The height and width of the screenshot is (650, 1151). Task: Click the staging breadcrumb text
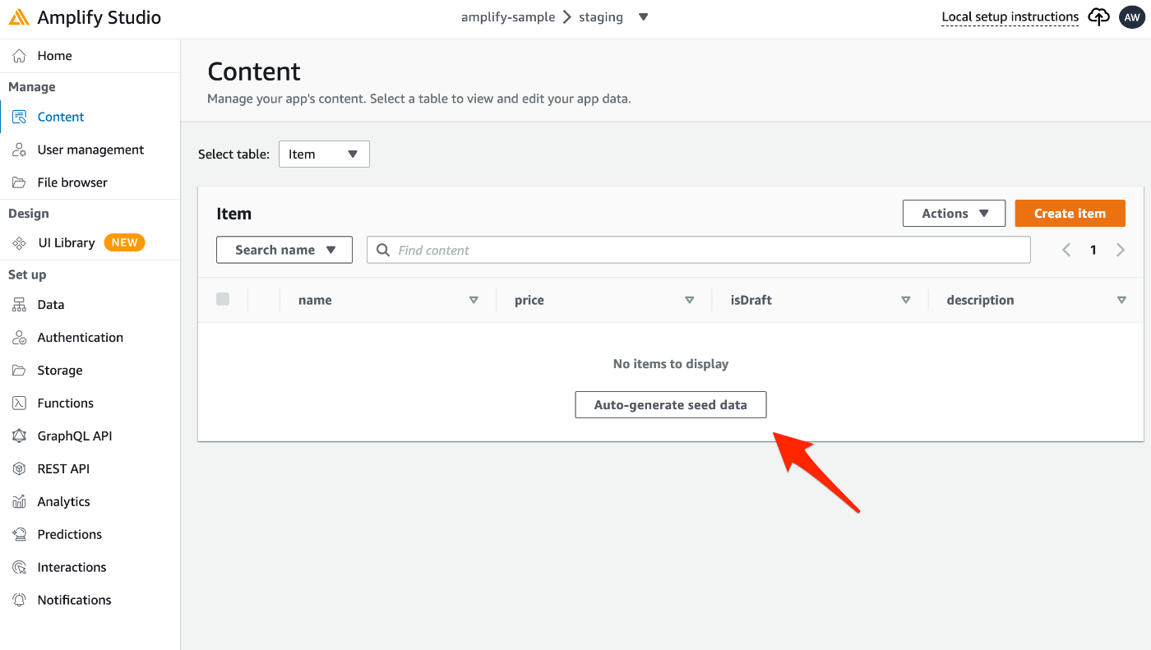pos(601,17)
